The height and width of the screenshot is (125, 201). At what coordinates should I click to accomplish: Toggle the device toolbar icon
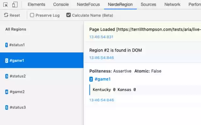point(15,5)
